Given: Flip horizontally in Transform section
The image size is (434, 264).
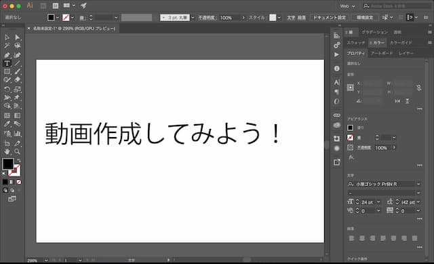Looking at the screenshot, I should [x=397, y=101].
